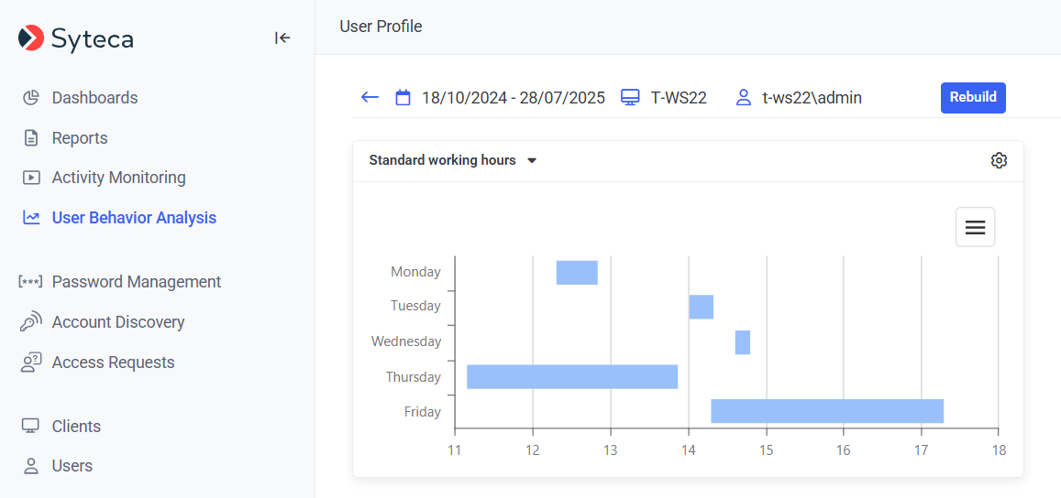Go to Account Discovery
The image size is (1061, 498).
pos(118,322)
